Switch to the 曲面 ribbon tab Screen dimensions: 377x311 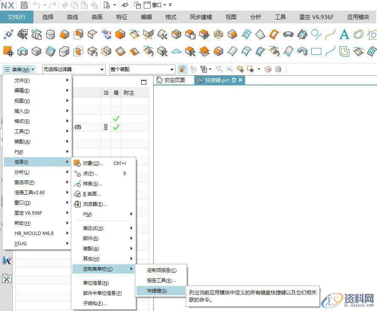pos(97,17)
